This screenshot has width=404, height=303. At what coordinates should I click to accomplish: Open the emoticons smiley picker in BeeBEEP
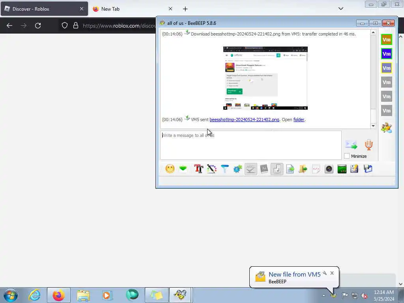pos(170,169)
